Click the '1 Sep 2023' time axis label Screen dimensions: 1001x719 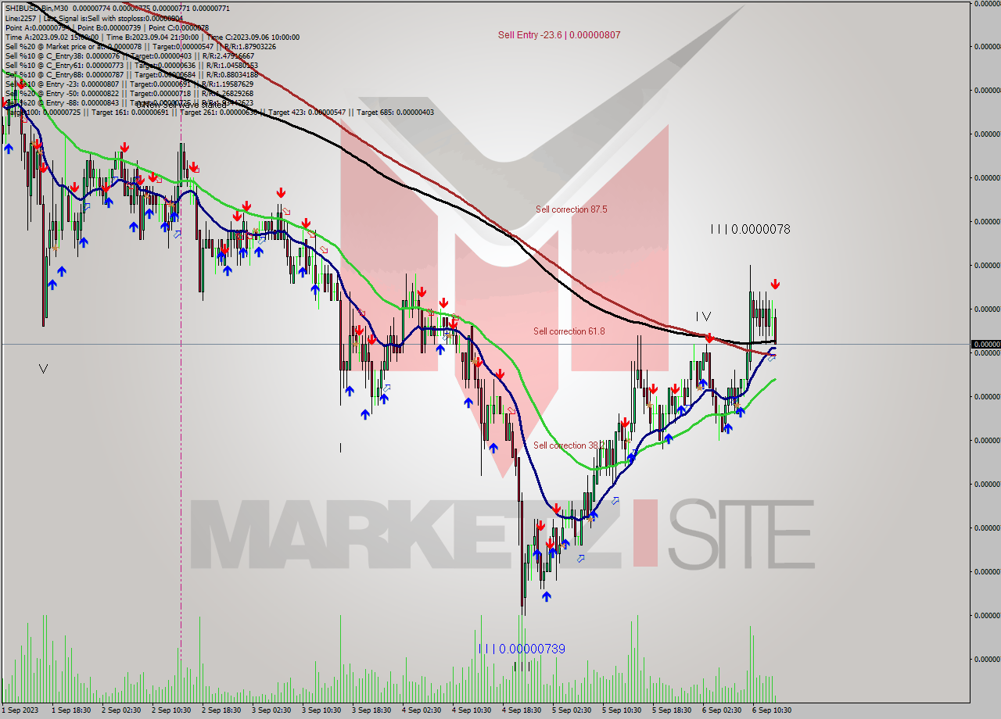[20, 710]
